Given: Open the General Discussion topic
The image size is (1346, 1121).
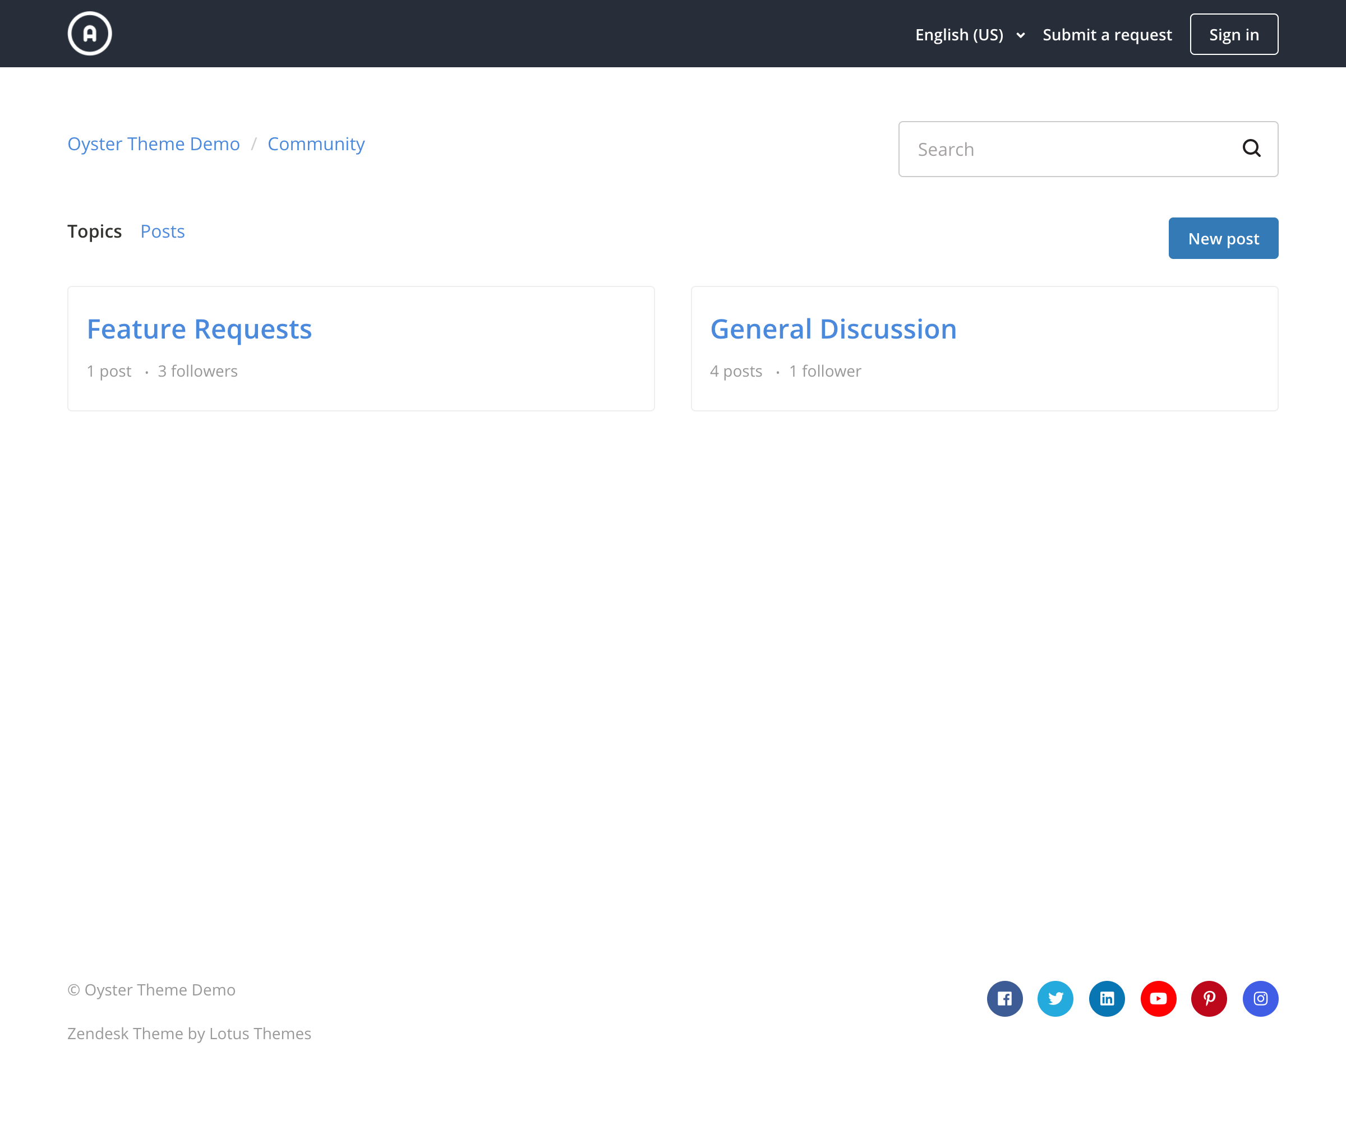Looking at the screenshot, I should tap(833, 329).
